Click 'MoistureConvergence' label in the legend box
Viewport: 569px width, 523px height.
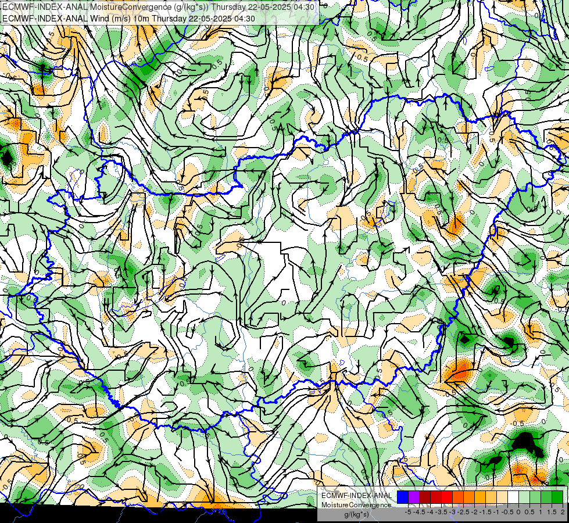tap(356, 505)
